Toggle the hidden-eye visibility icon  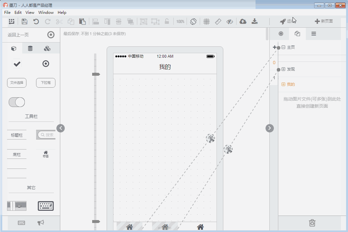(x=229, y=22)
